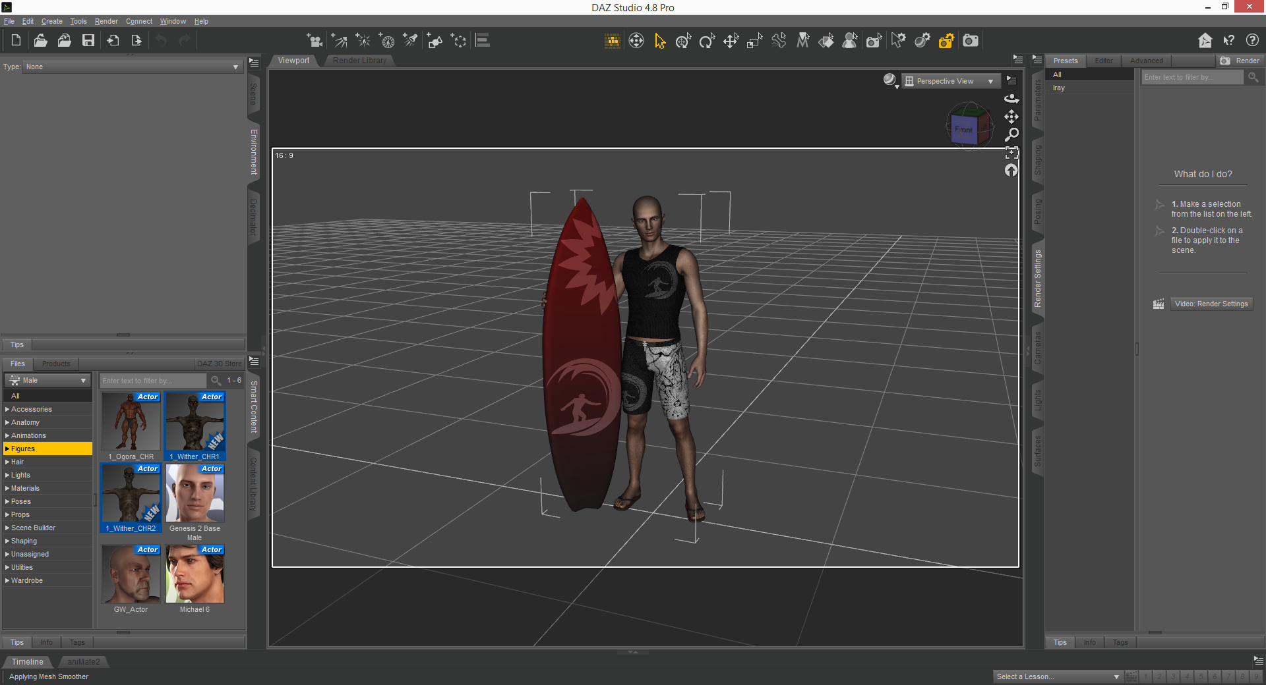This screenshot has width=1266, height=685.
Task: Click the search icon in Smart Content
Action: point(216,381)
